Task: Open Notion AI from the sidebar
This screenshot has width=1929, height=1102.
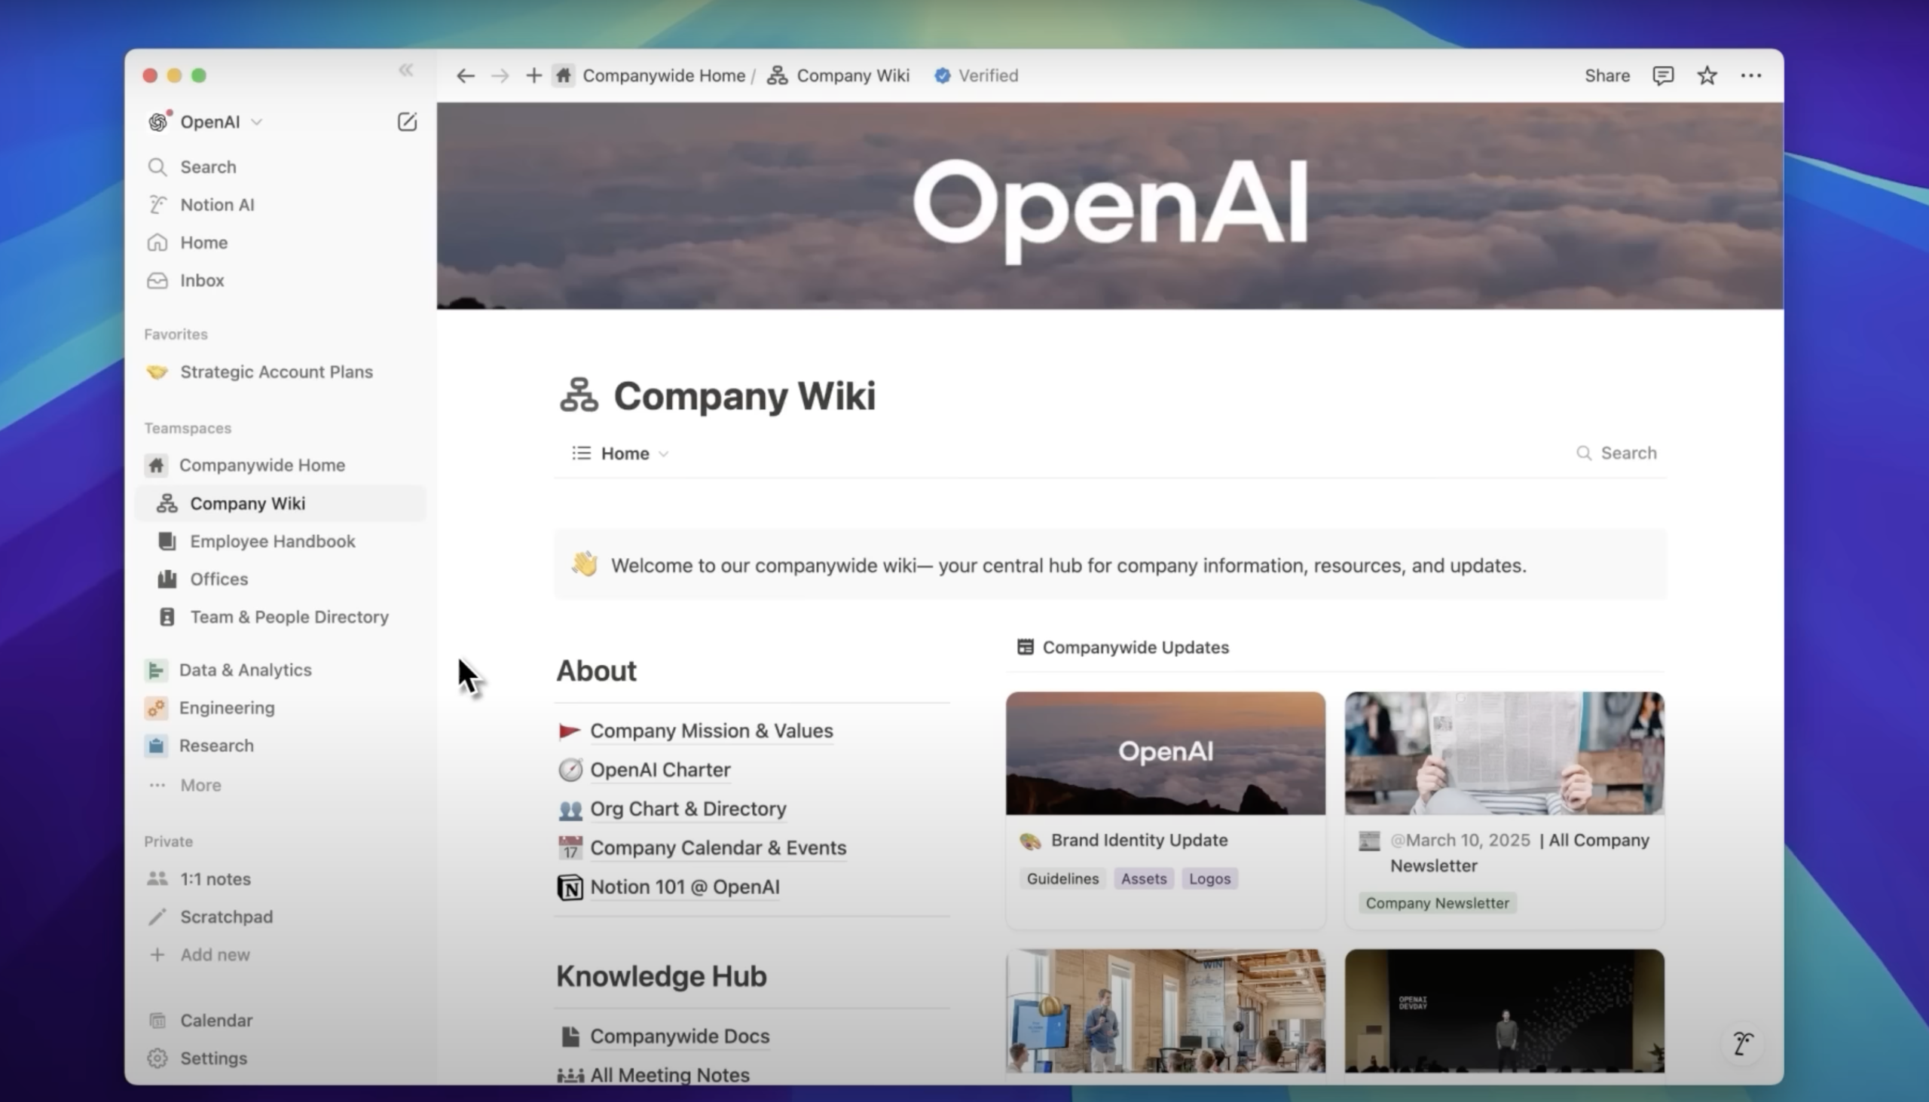Action: [x=217, y=204]
